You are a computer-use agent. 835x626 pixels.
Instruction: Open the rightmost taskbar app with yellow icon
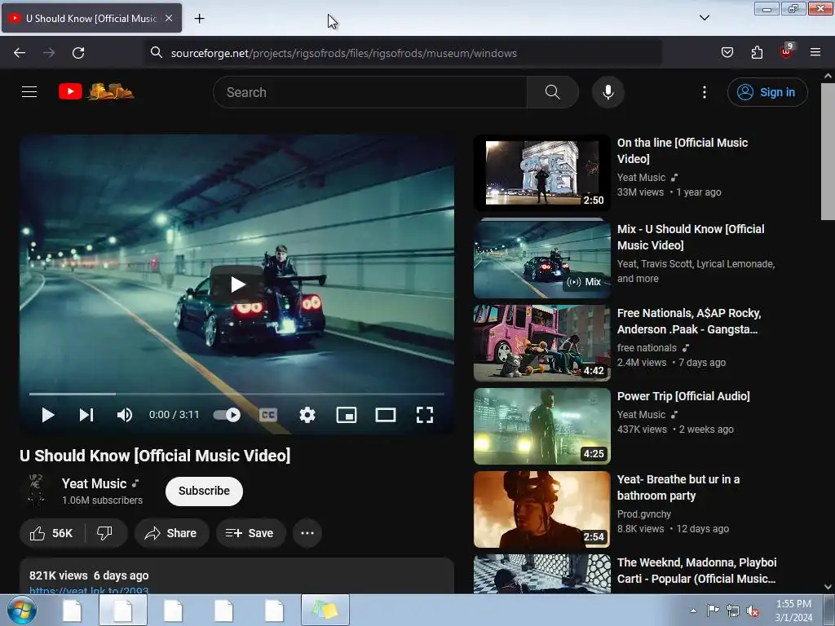pyautogui.click(x=325, y=610)
